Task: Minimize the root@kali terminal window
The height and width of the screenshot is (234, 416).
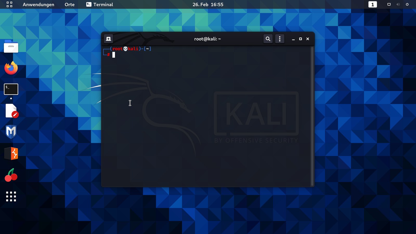Action: 293,39
